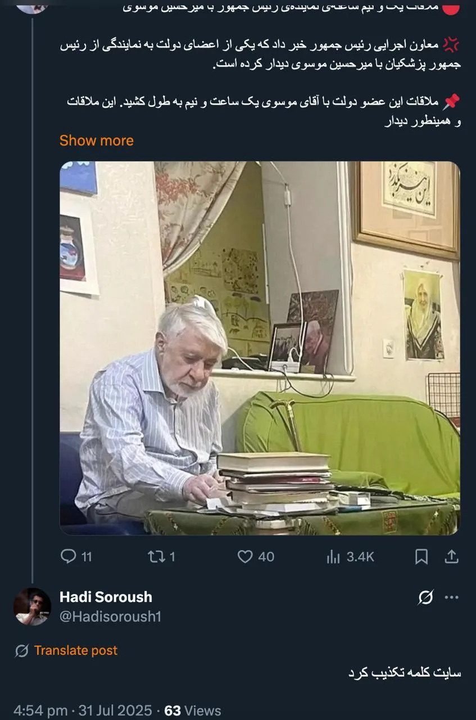Open the three-dot more options menu
The height and width of the screenshot is (720, 476).
(x=452, y=597)
